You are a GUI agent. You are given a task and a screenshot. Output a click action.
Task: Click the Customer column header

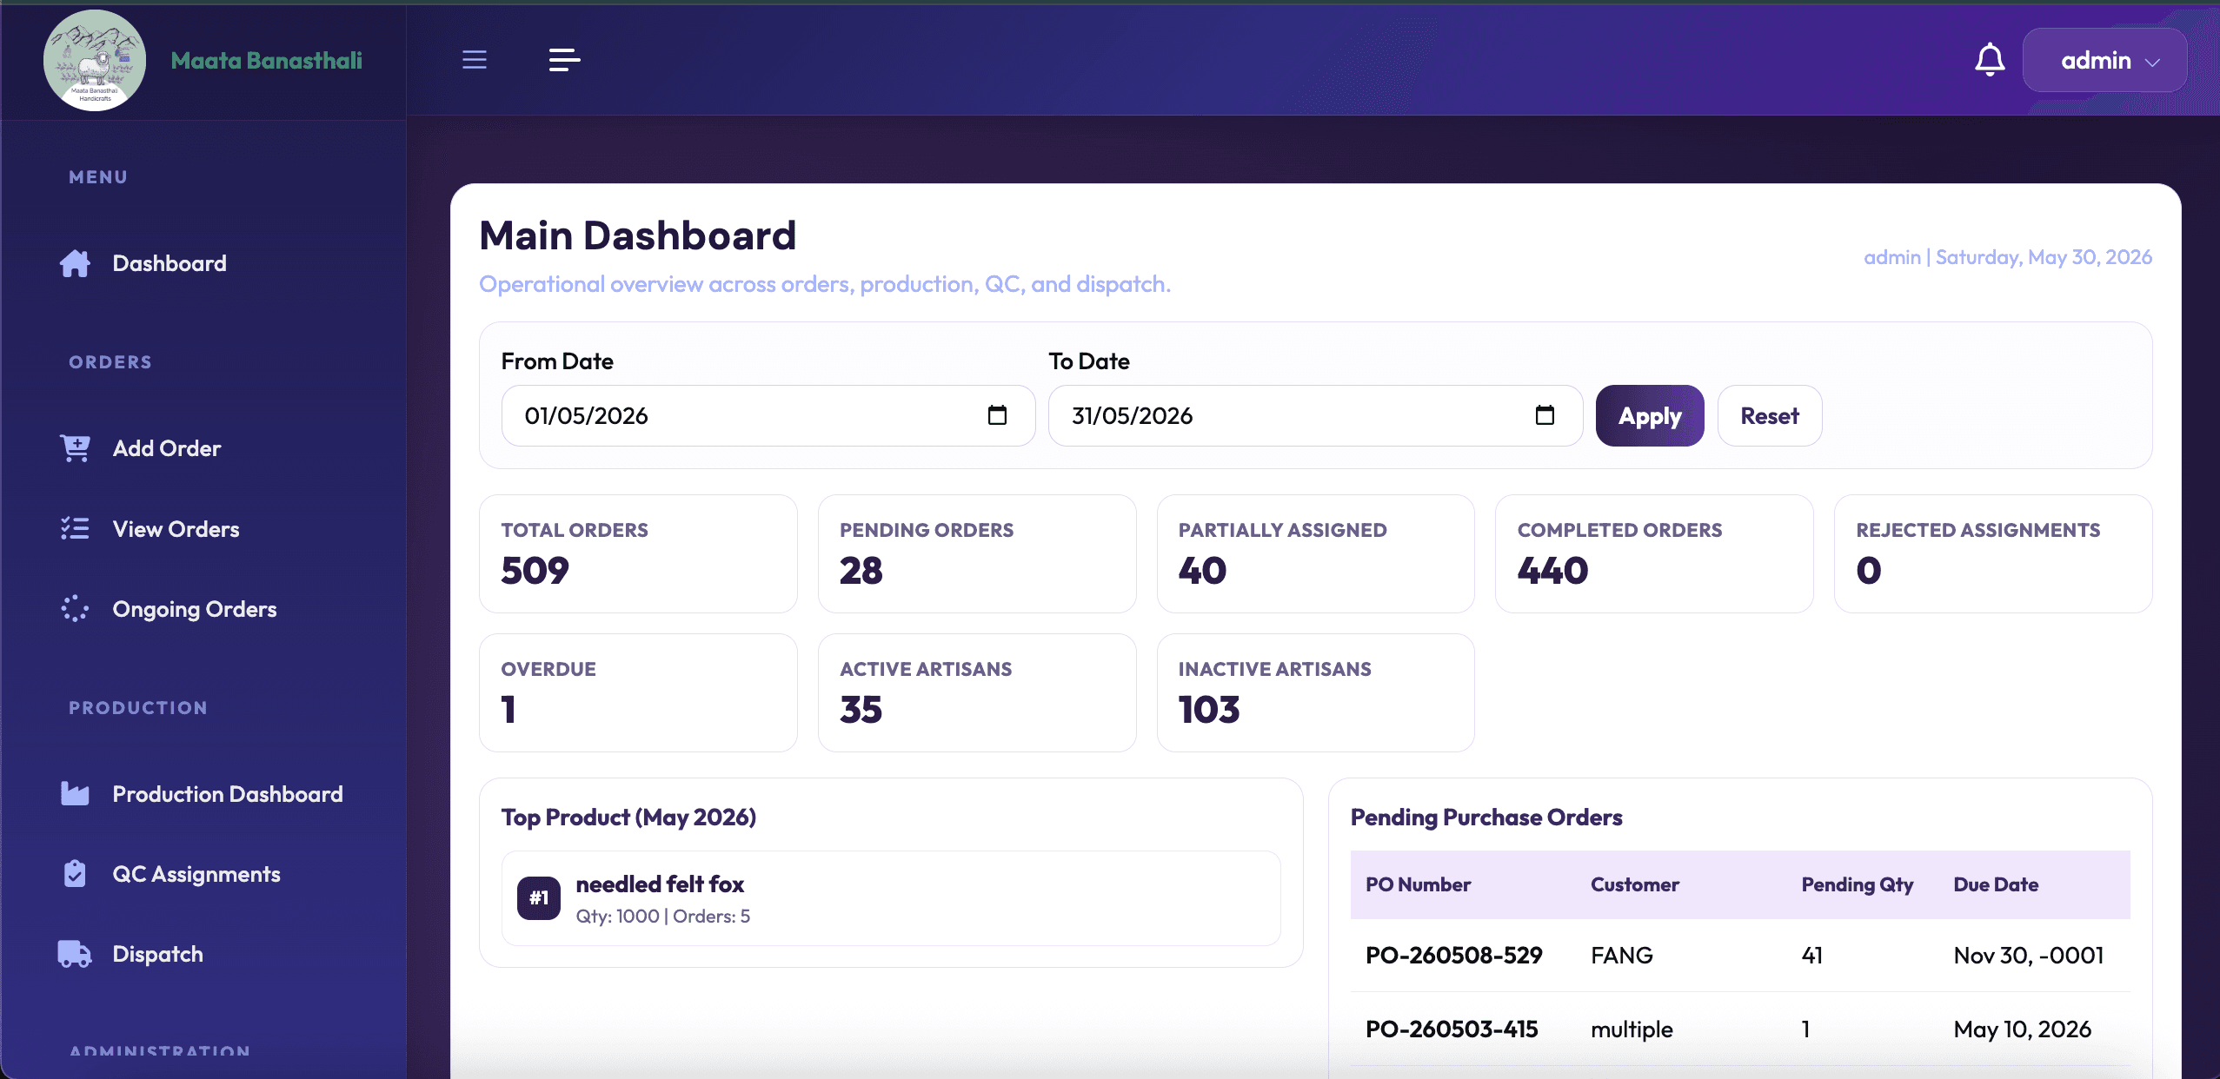[1635, 884]
